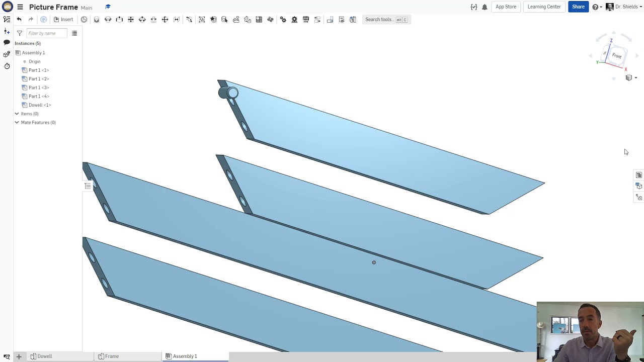The image size is (644, 362).
Task: Select the Pin slot mate tool
Action: point(153,20)
